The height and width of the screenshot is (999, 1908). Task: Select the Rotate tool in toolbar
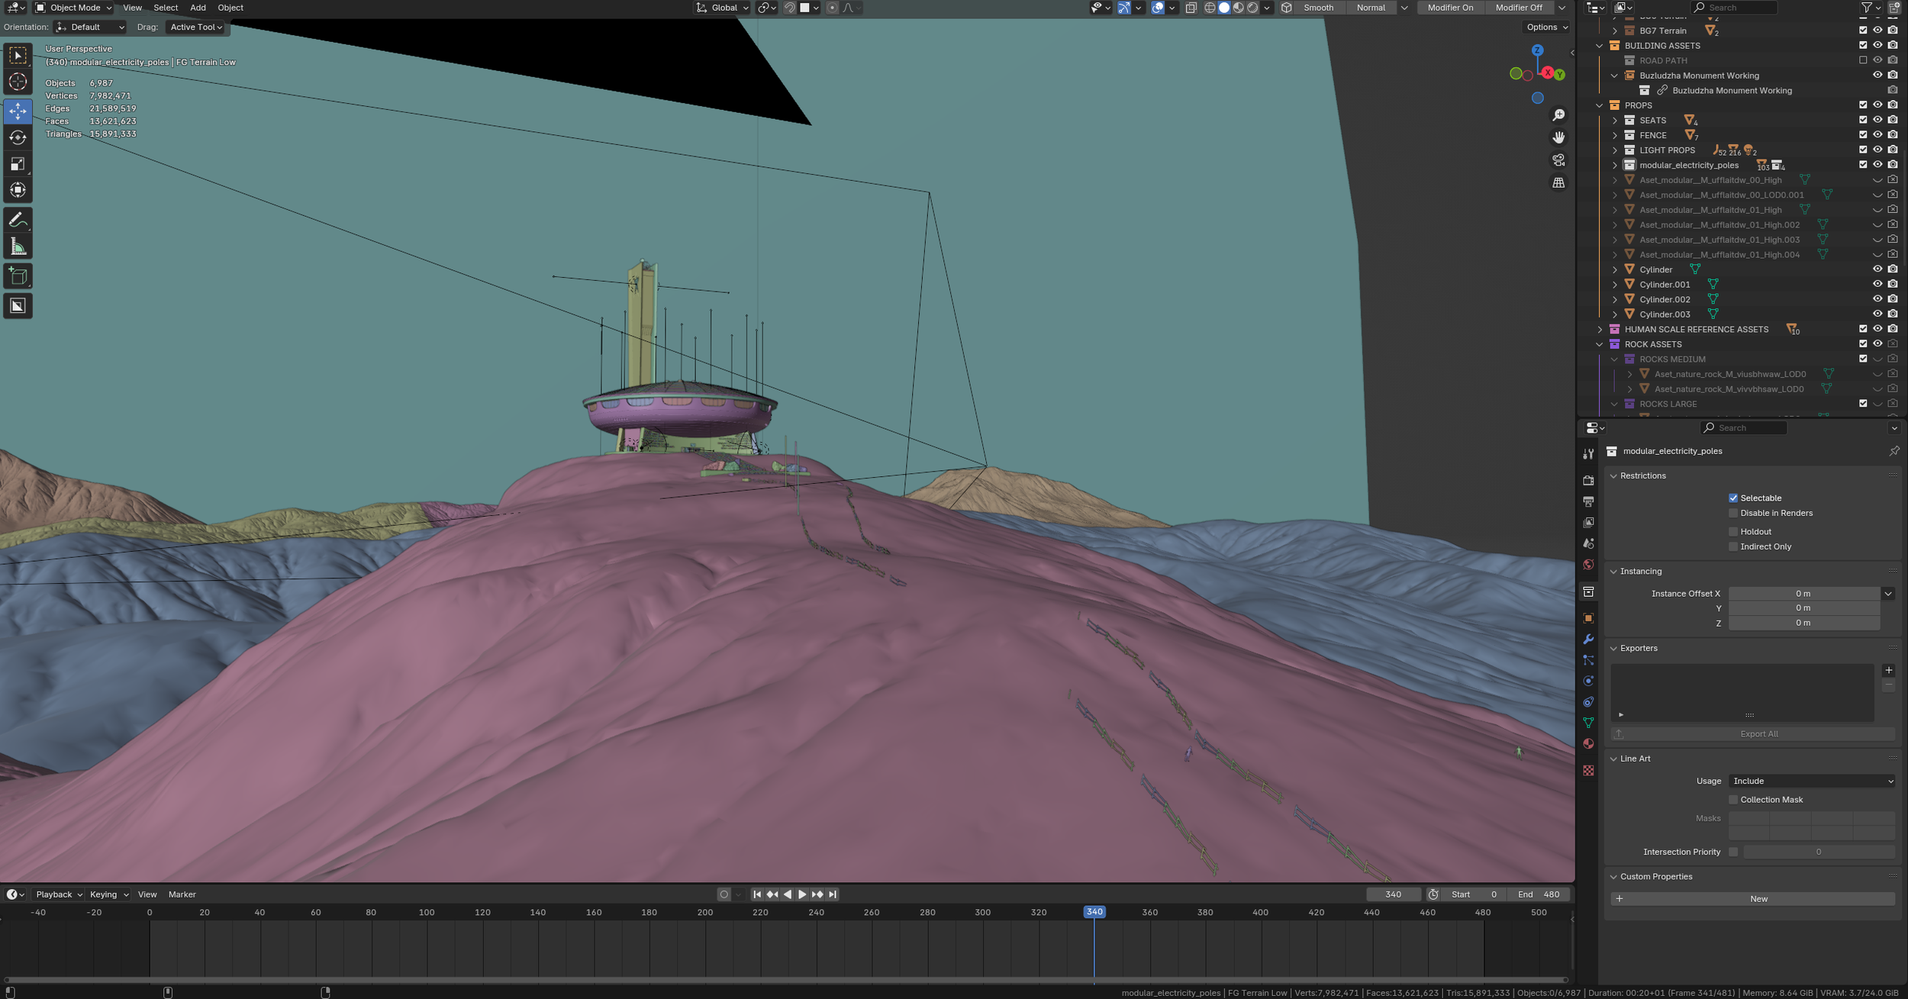(x=18, y=137)
